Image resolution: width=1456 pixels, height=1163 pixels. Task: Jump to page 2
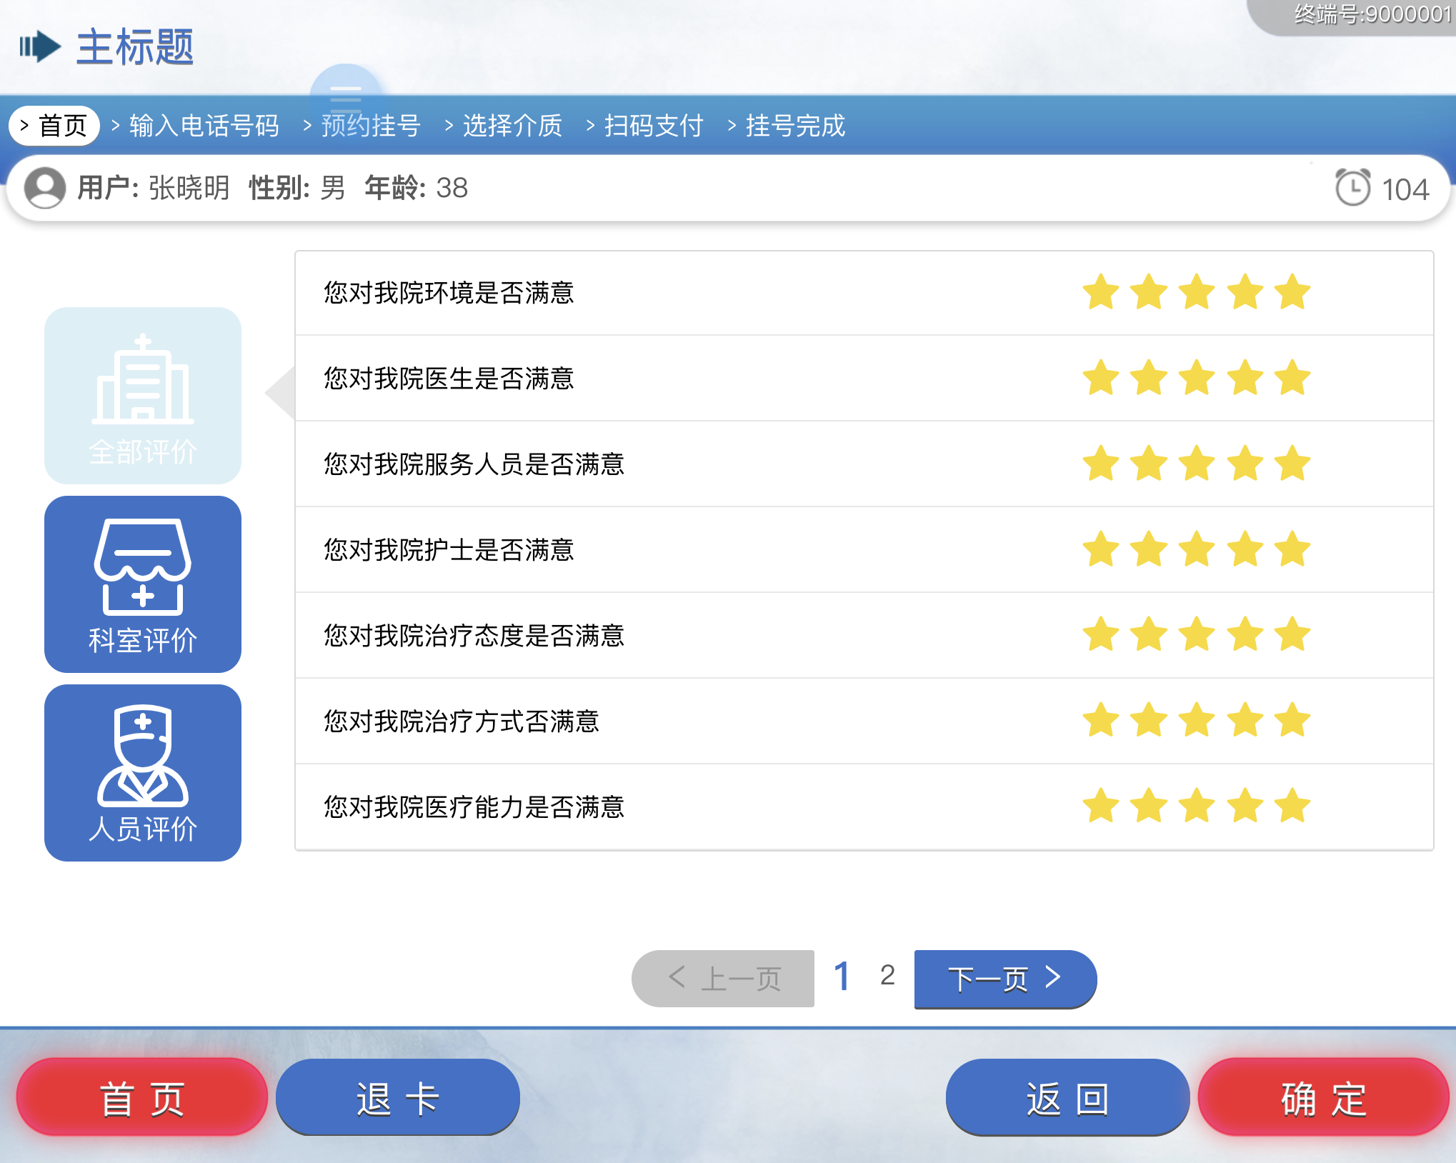887,975
